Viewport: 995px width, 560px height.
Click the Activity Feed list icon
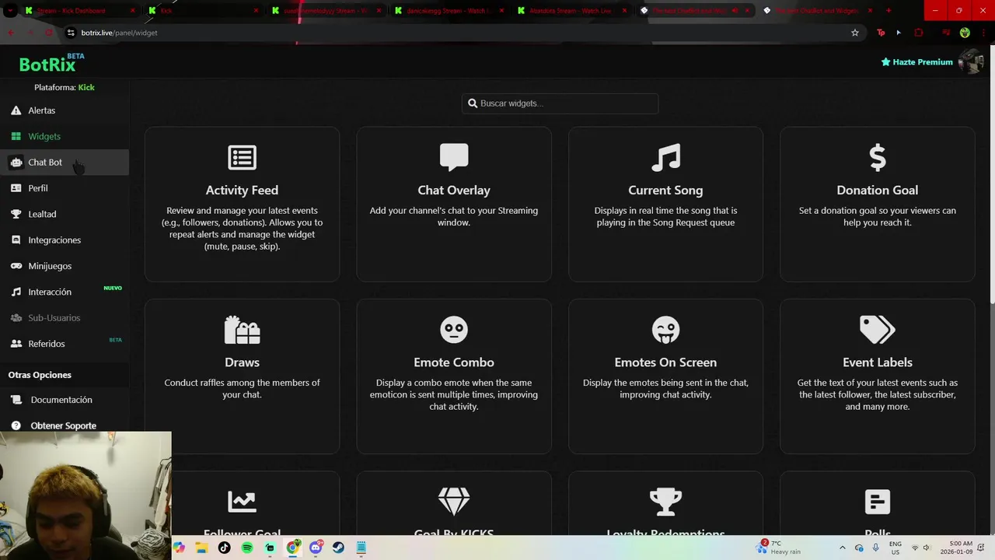click(x=242, y=157)
